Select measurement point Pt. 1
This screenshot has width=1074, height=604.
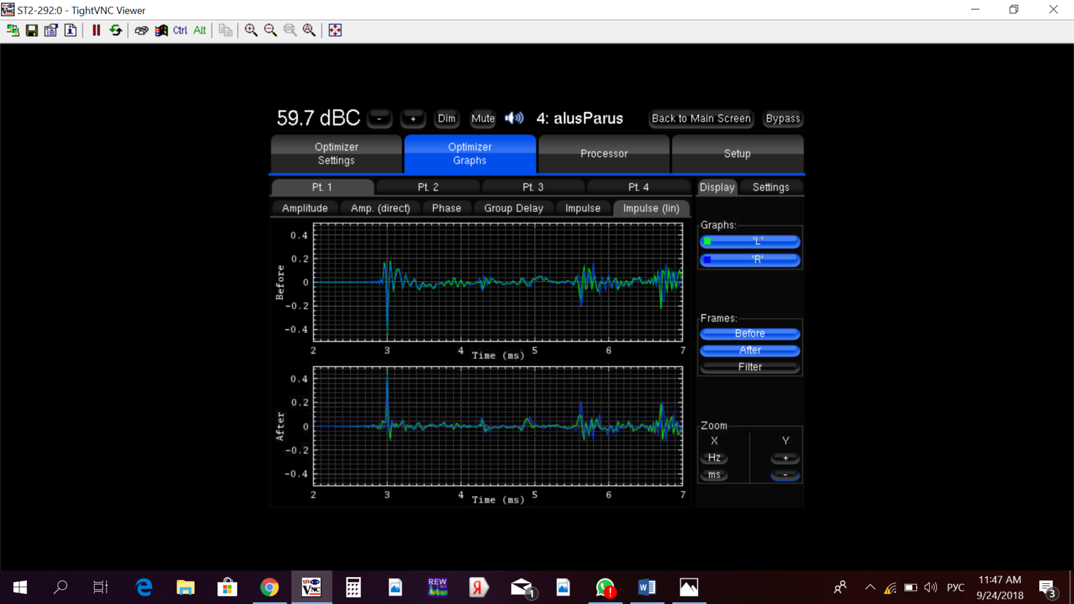pos(322,187)
